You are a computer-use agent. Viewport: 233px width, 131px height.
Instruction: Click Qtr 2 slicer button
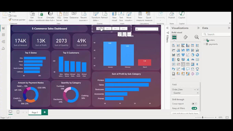(108, 29)
